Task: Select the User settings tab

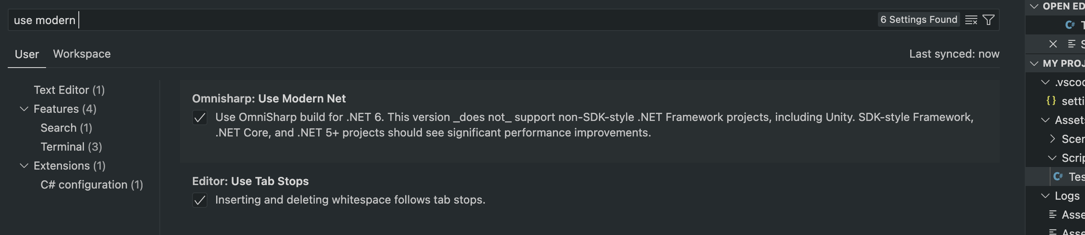Action: pyautogui.click(x=27, y=54)
